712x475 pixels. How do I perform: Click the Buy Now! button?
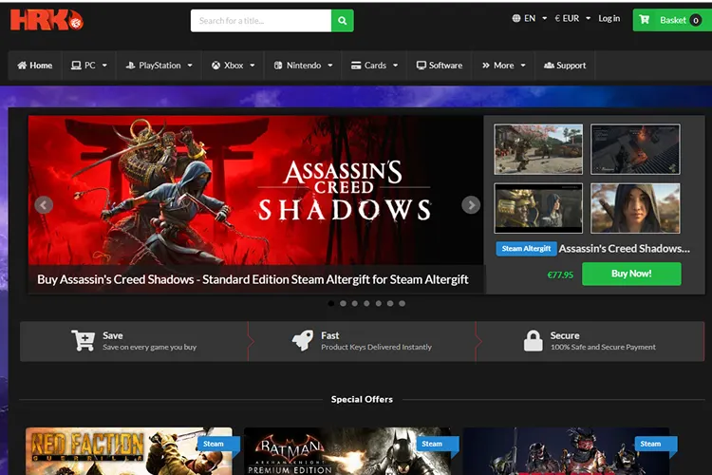631,274
